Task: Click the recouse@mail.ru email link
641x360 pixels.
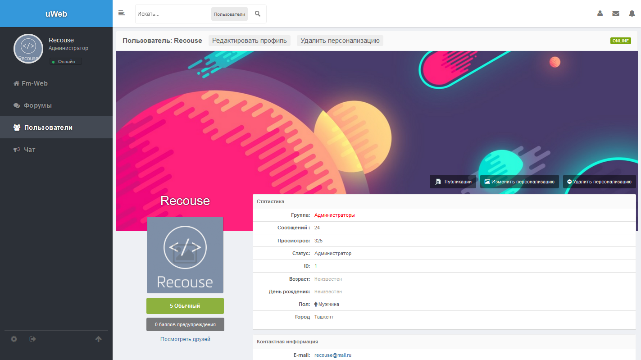Action: [x=333, y=355]
